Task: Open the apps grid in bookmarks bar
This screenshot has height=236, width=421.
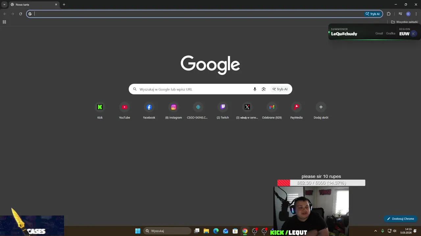Action: [4, 22]
